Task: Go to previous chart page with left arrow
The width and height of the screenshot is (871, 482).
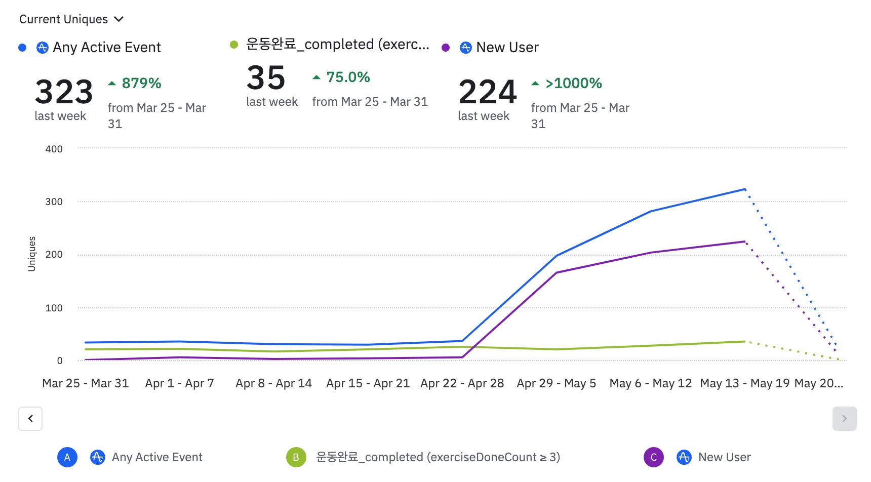Action: [x=30, y=419]
